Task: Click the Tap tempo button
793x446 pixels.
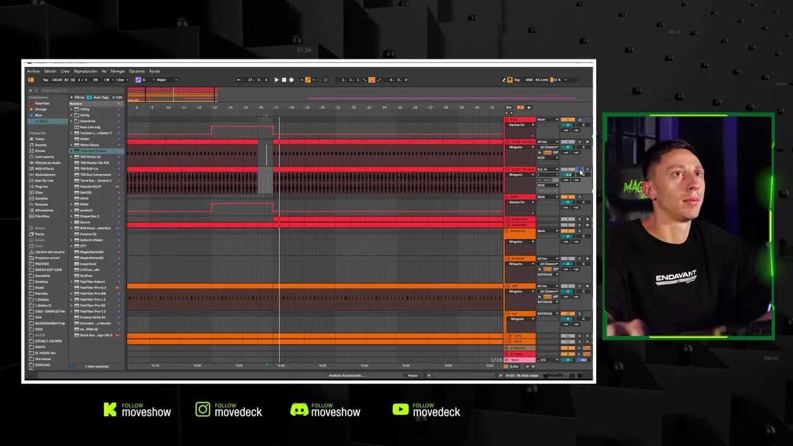Action: click(45, 80)
